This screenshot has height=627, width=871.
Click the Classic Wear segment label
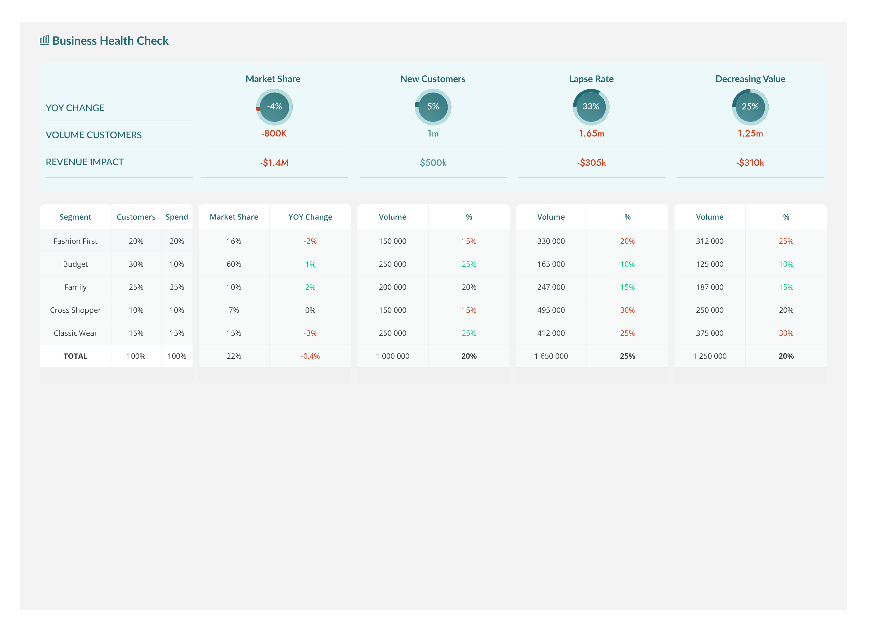coord(75,334)
